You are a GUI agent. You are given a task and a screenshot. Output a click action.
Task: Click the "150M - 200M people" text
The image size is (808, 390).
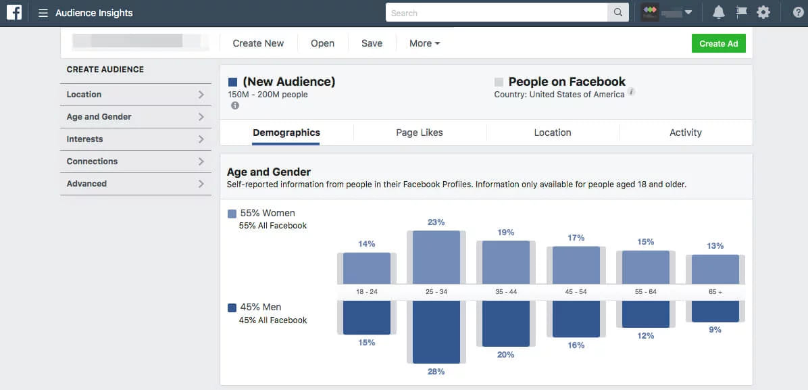pos(268,95)
